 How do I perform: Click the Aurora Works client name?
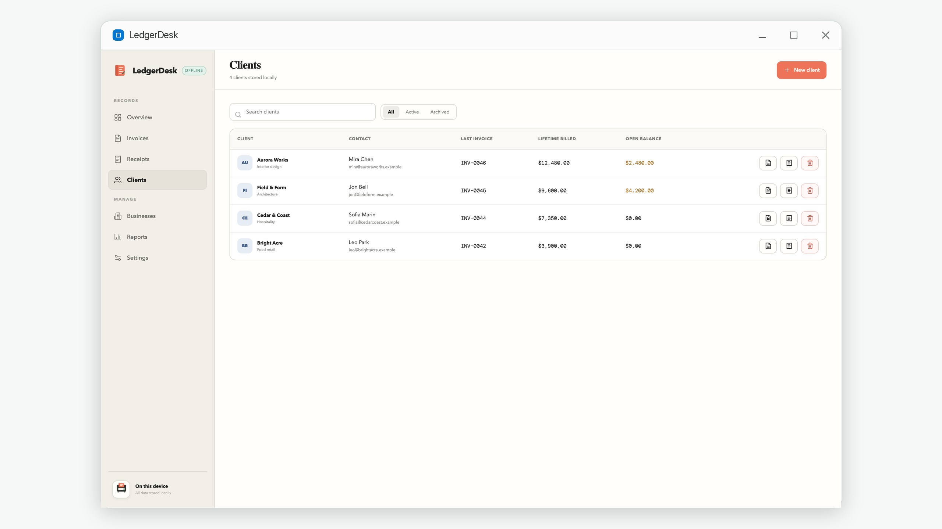point(272,160)
